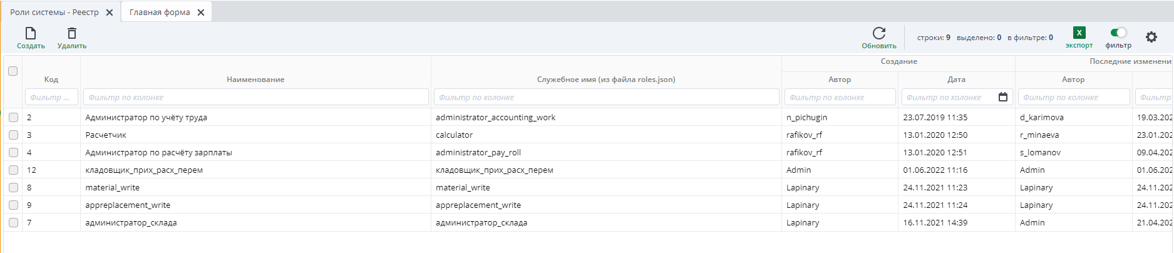Close the Главная форма tab
1174x253 pixels.
click(201, 13)
